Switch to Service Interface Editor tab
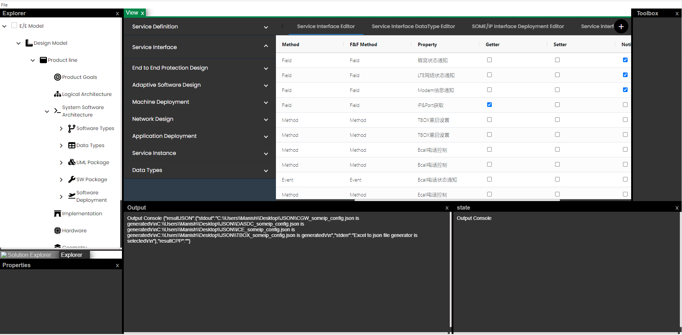This screenshot has width=682, height=335. [326, 26]
